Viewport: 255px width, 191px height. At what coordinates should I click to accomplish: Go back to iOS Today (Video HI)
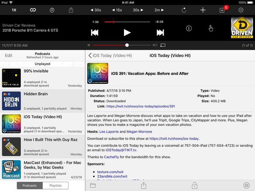[110, 55]
